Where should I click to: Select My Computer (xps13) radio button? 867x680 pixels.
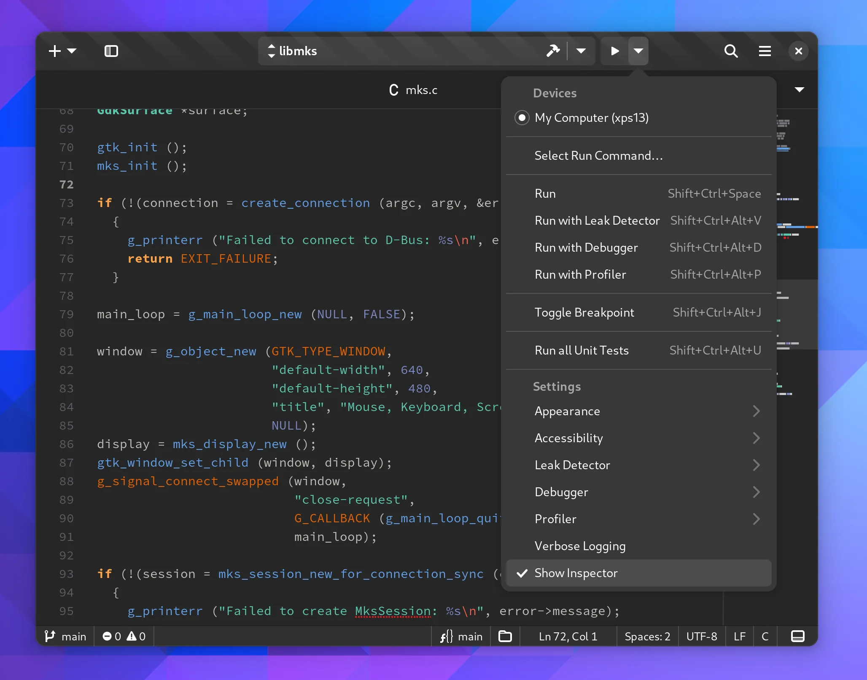(522, 118)
